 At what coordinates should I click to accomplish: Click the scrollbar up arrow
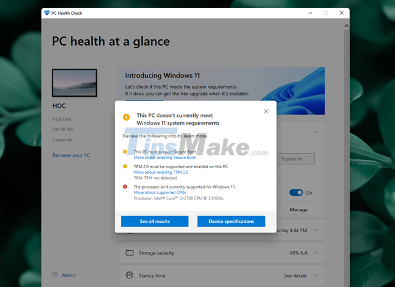(x=347, y=26)
